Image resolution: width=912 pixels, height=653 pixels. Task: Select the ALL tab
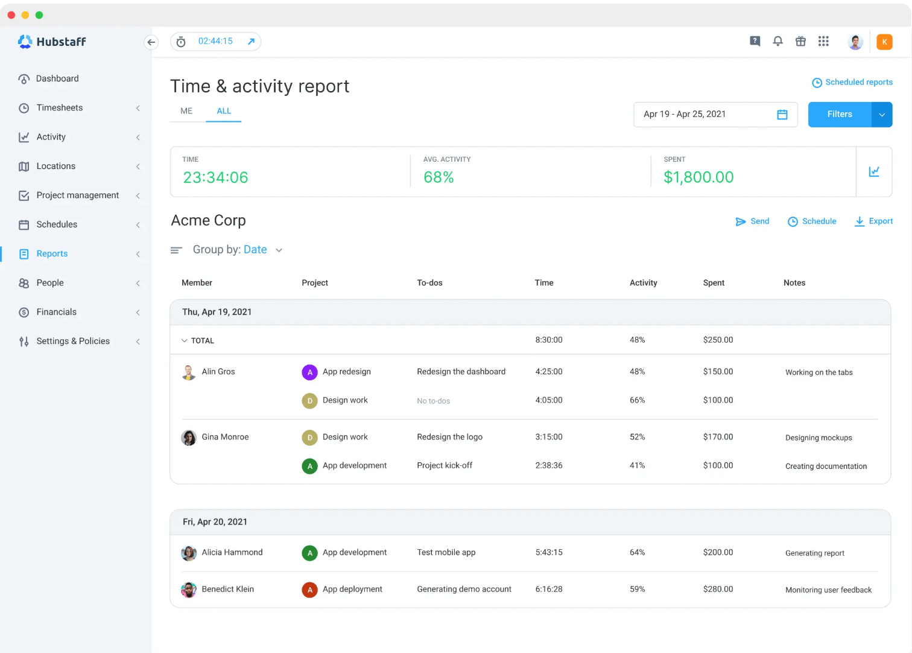[x=224, y=111]
